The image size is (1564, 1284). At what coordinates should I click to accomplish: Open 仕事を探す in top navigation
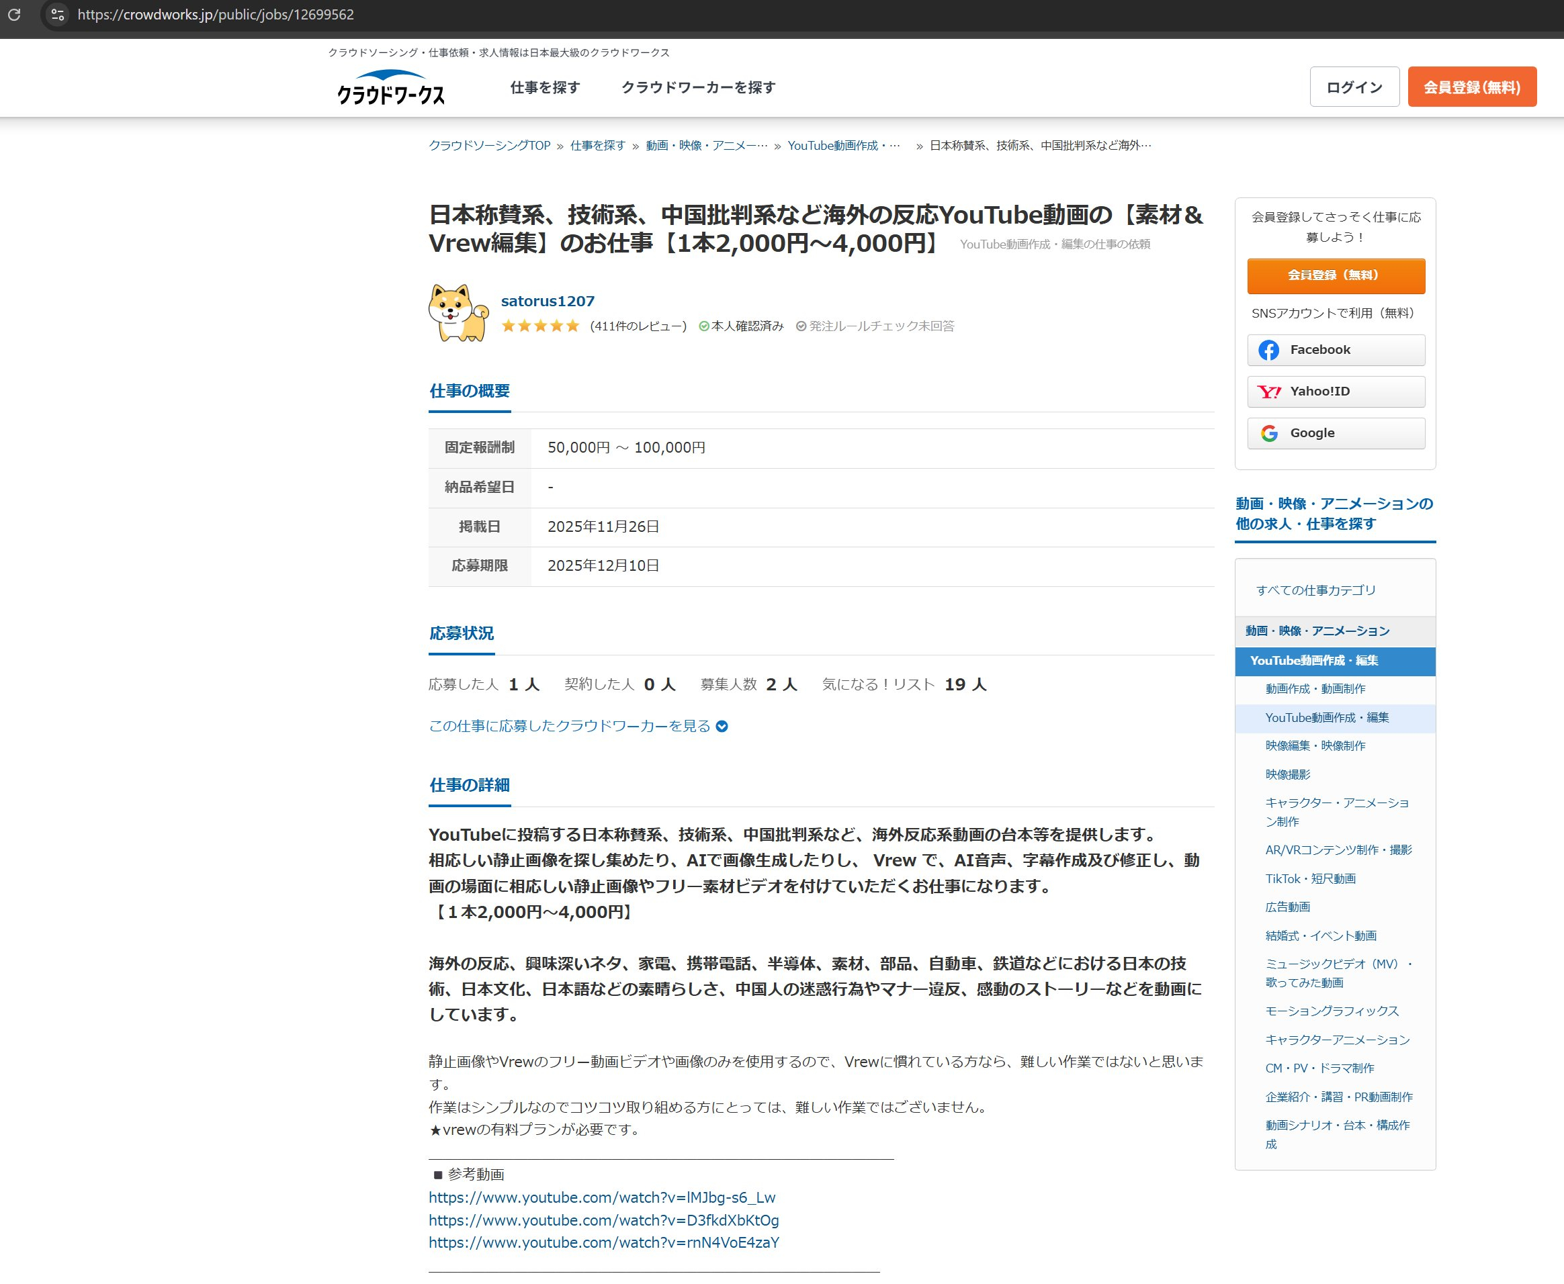(x=545, y=87)
